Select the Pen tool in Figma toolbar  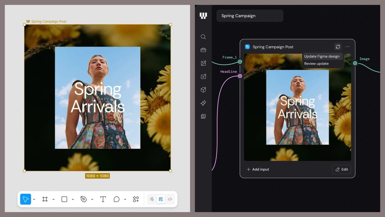[x=83, y=199]
